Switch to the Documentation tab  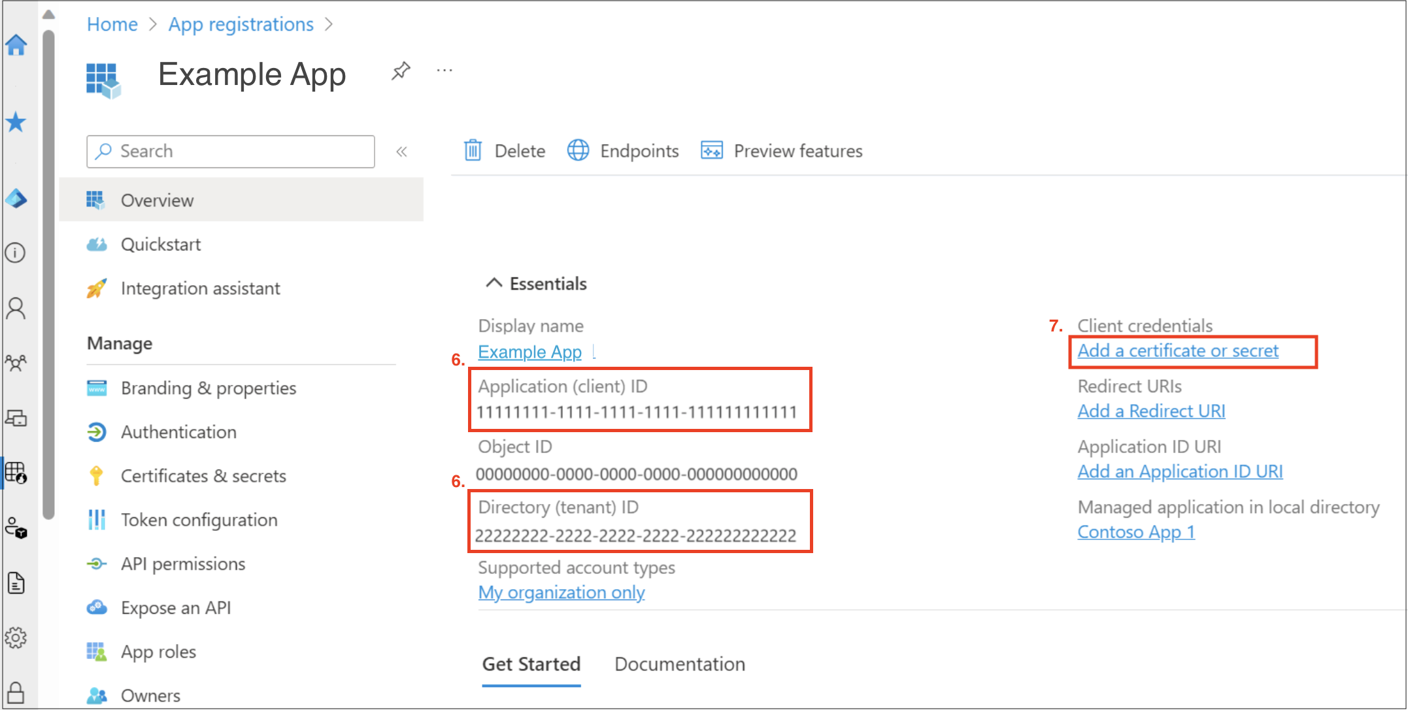click(x=679, y=664)
